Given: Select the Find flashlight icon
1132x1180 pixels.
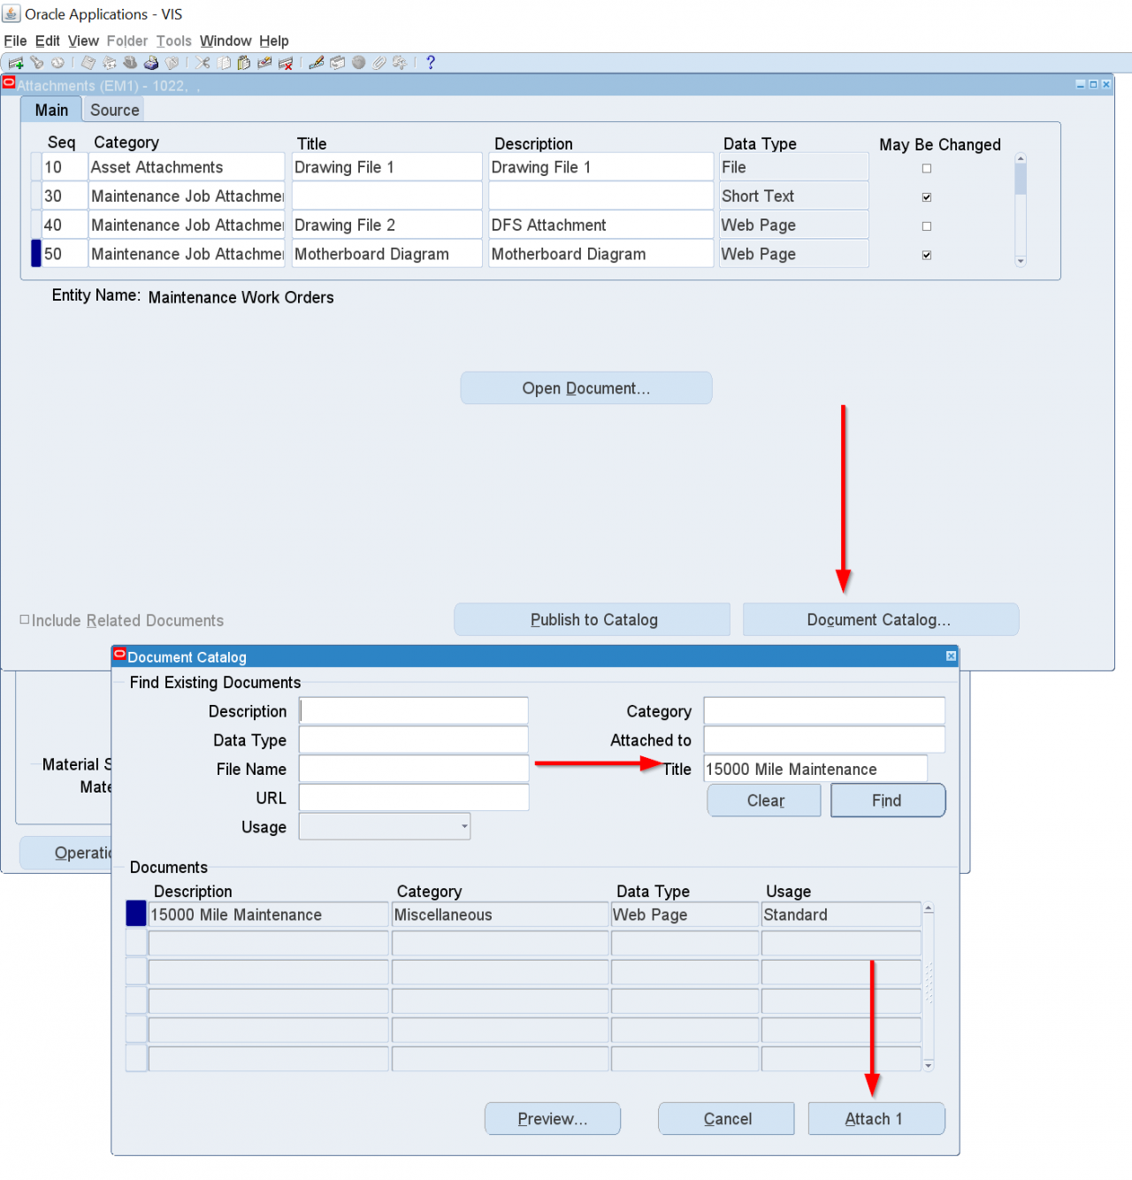Looking at the screenshot, I should 36,63.
